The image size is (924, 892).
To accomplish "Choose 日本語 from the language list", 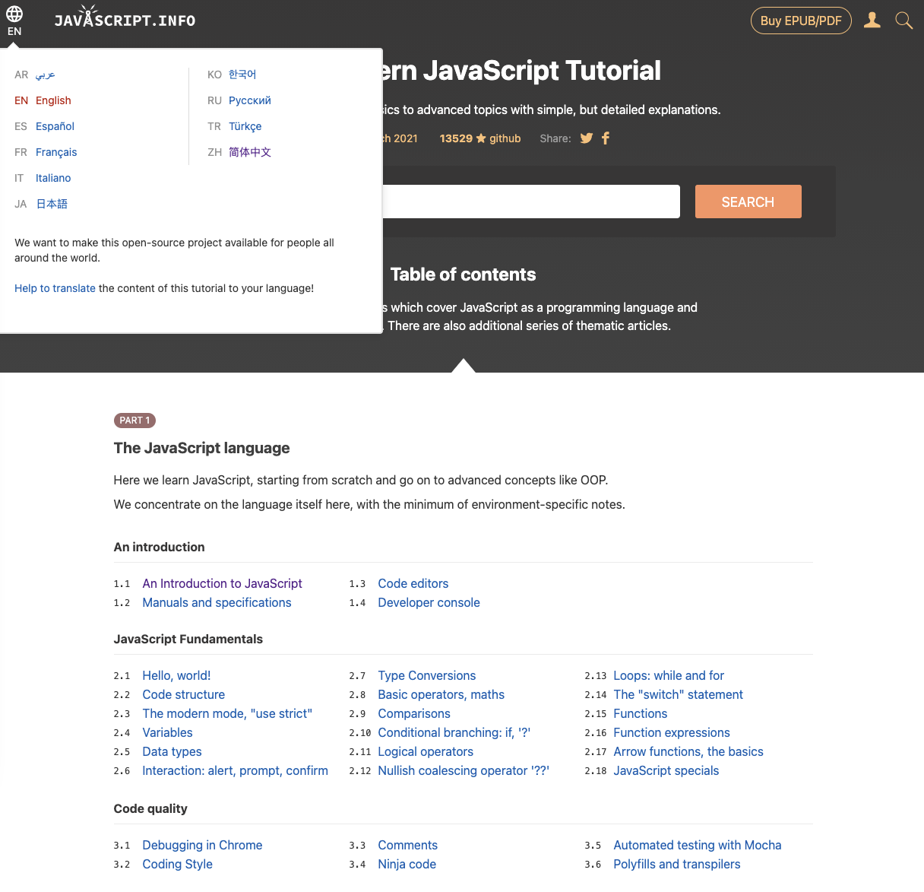I will click(51, 203).
